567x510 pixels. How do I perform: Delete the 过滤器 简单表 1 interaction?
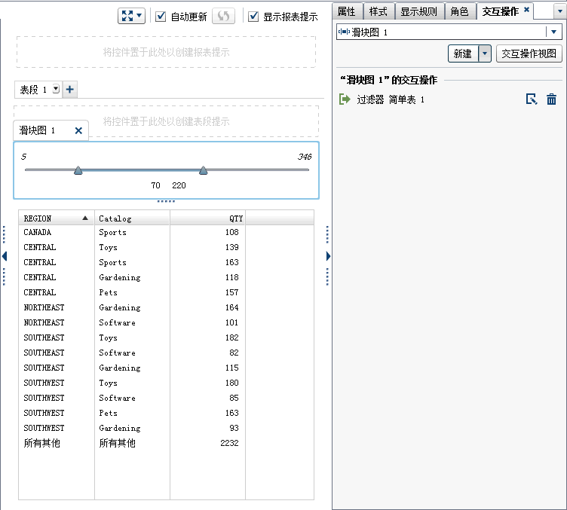(551, 99)
